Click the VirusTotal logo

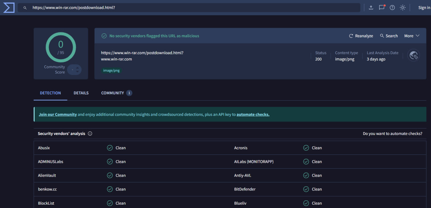[x=8, y=7]
